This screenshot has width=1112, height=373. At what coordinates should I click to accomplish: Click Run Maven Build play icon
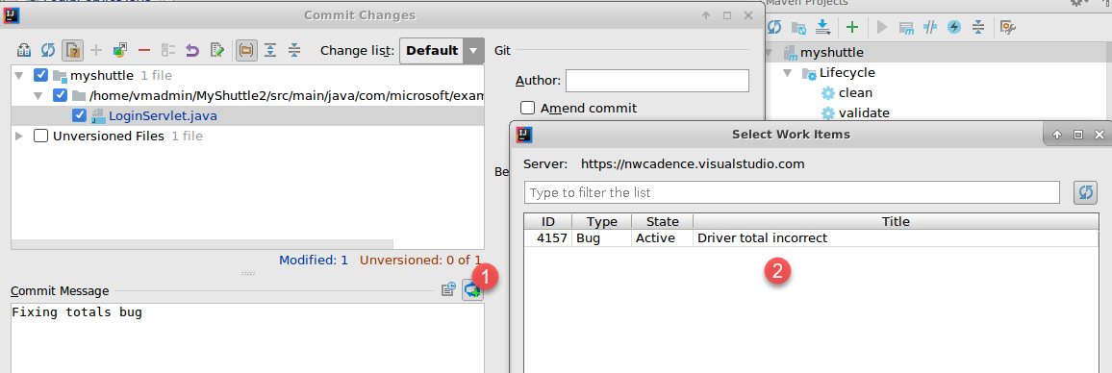(882, 28)
